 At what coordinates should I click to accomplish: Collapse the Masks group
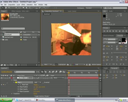pyautogui.click(x=12, y=80)
